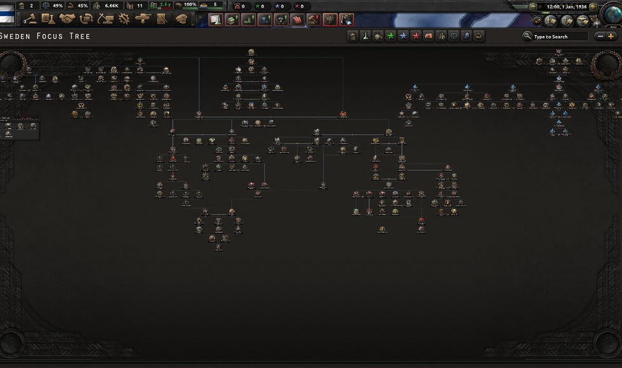Toggle the industry focus filter beside the flask
622x368 pixels.
pos(378,36)
